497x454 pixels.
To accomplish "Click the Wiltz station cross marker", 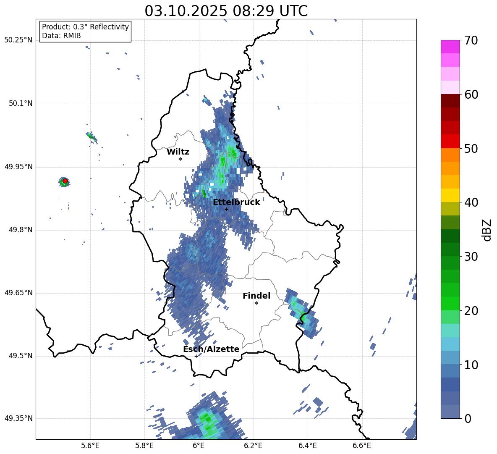I will tap(180, 159).
